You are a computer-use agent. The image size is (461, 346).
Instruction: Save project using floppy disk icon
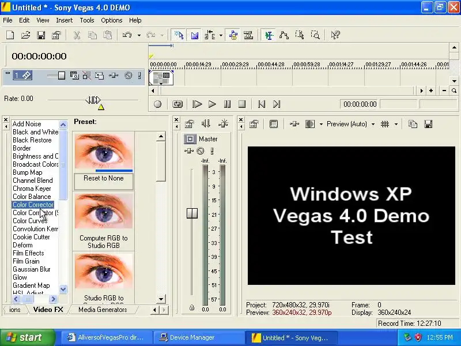41,35
